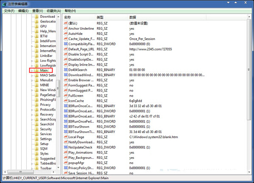
Task: Click the Security folder icon
Action: tap(36, 129)
